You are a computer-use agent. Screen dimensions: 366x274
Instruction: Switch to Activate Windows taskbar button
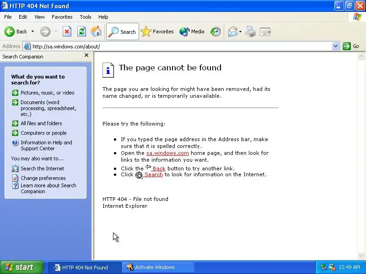(158, 268)
